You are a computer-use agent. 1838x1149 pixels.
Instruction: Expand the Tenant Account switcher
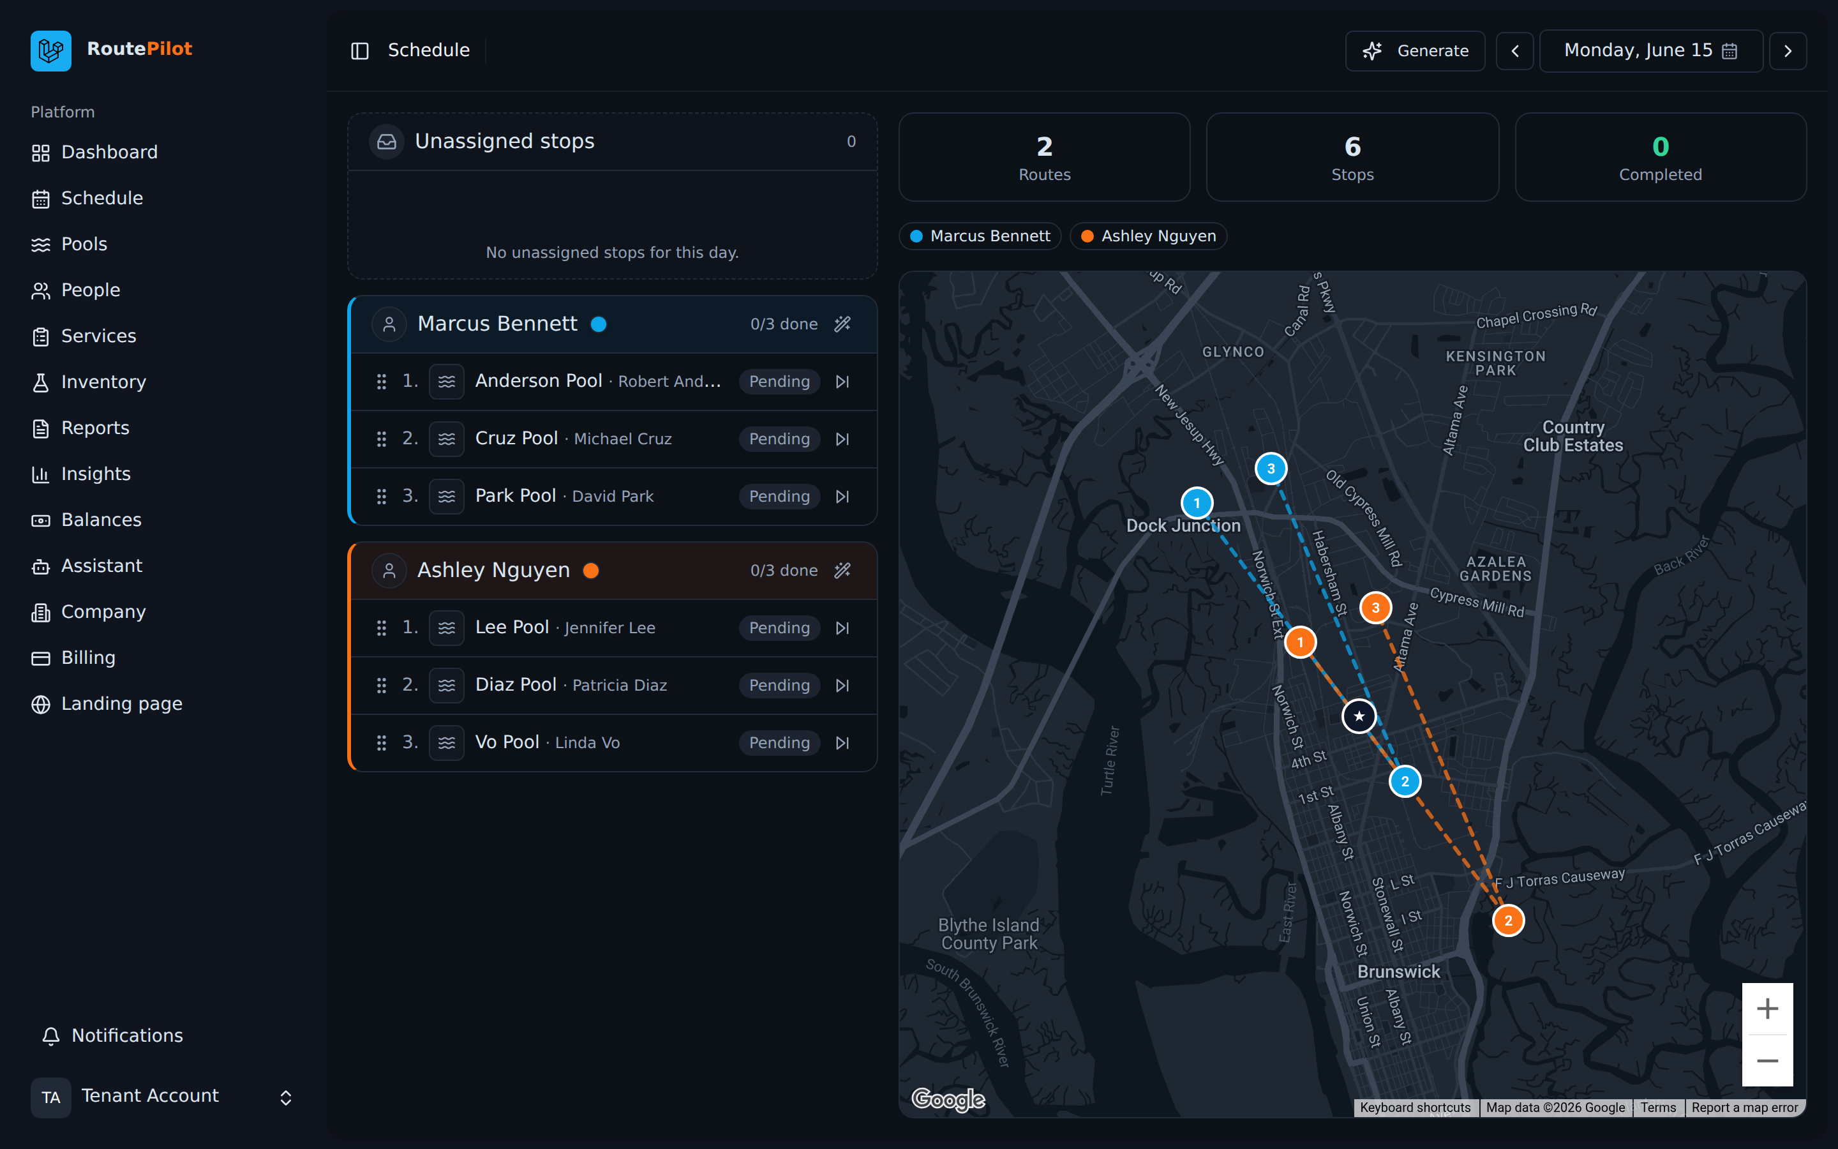[163, 1097]
